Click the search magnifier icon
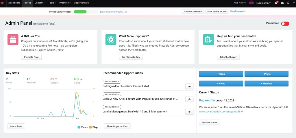296x138 pixels. point(288,3)
